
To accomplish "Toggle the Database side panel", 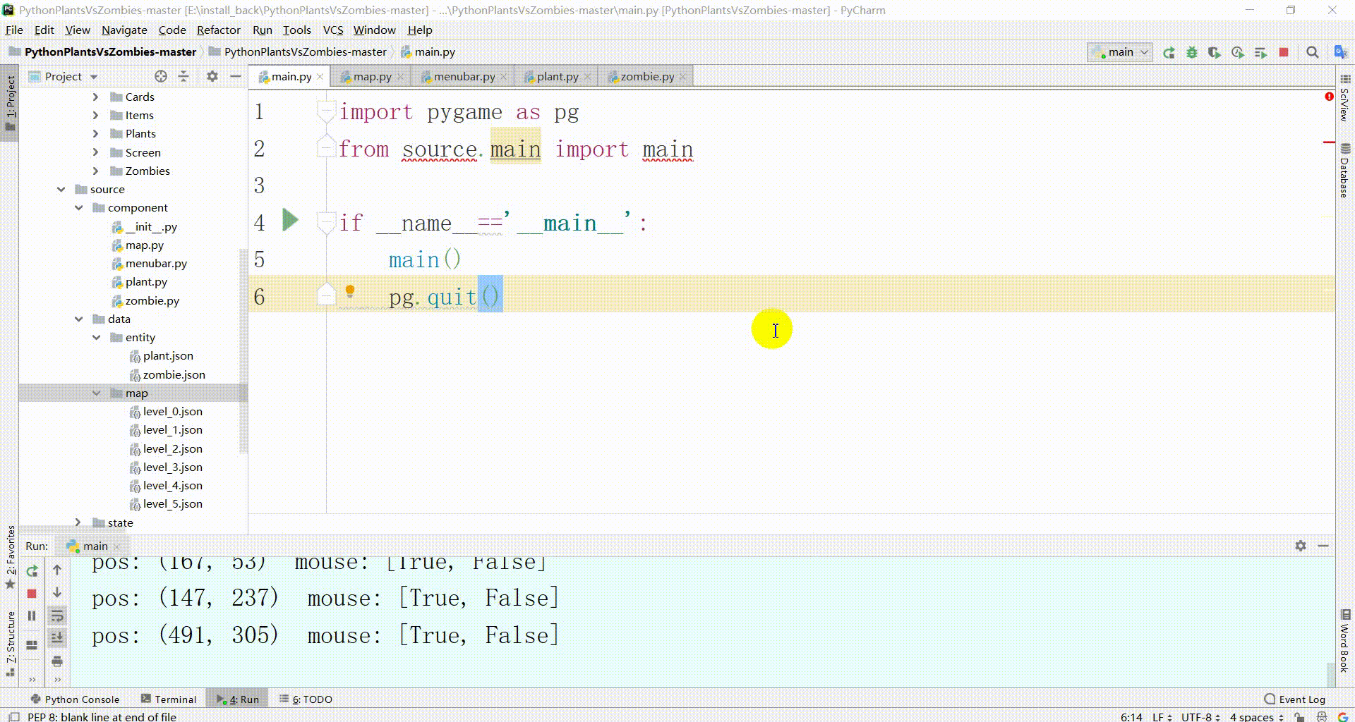I will (1344, 171).
